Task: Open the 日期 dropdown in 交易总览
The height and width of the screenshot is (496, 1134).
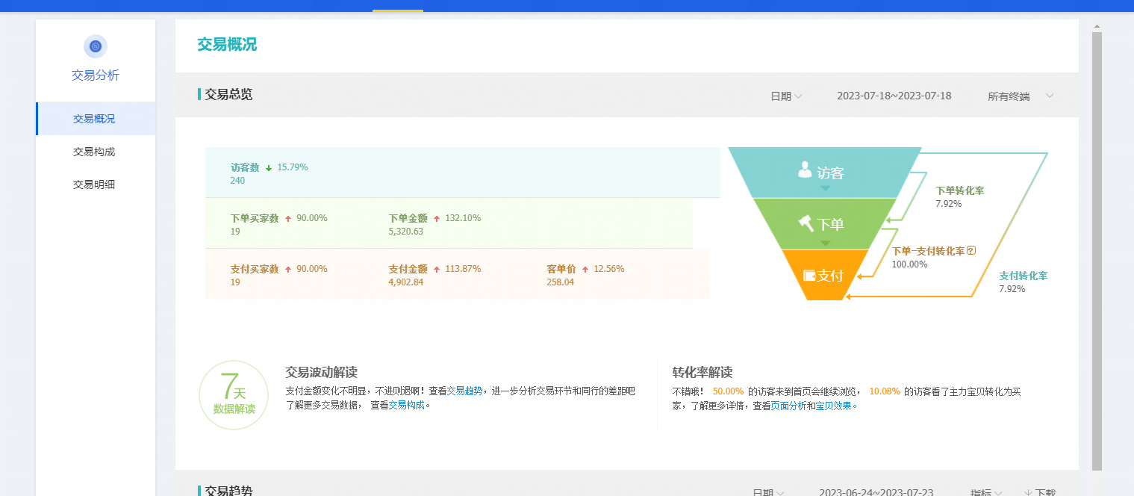Action: point(785,96)
